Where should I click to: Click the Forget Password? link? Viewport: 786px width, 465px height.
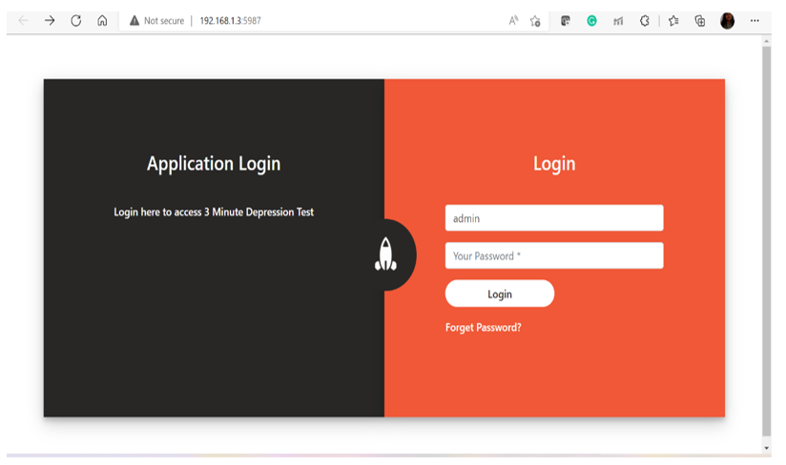point(483,328)
